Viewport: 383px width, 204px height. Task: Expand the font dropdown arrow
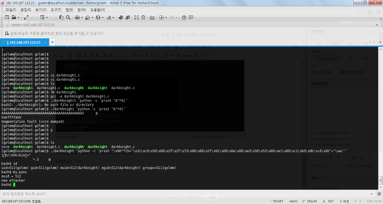pyautogui.click(x=113, y=17)
